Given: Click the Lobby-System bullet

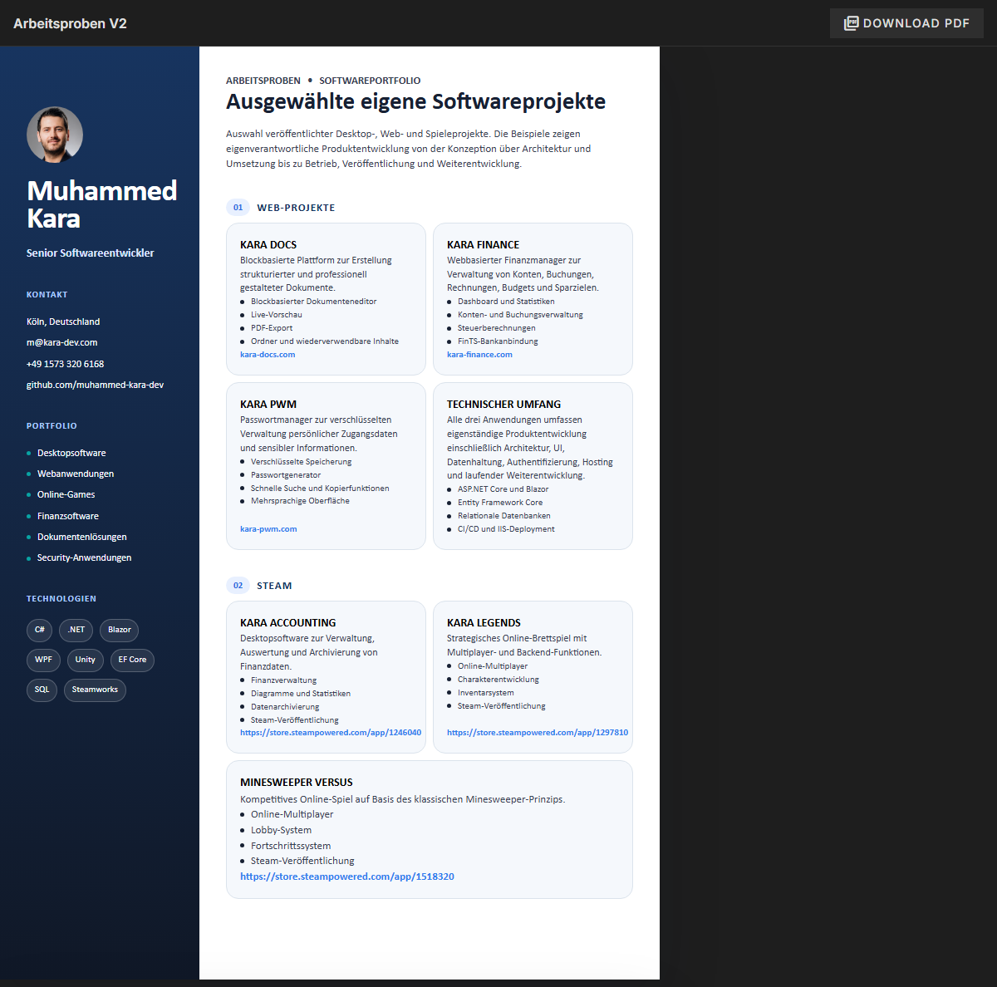Looking at the screenshot, I should (x=282, y=830).
